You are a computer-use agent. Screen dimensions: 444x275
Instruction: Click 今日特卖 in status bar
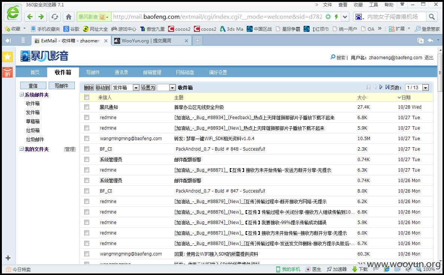(18, 269)
